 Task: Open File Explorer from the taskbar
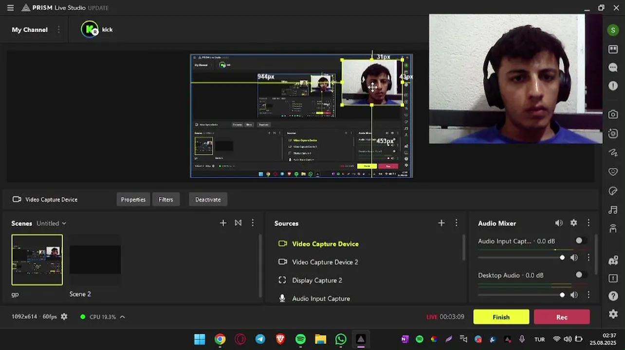320,339
